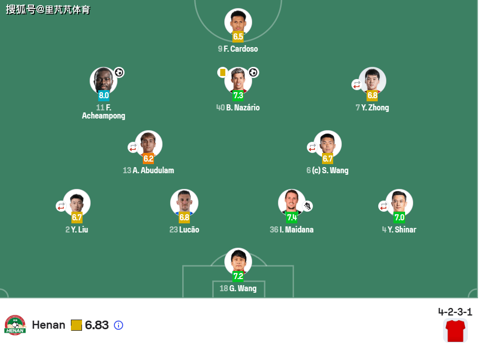Screen dimensions: 479x352
Task: Click the yellow card icon next to B. Nazário
Action: (223, 72)
